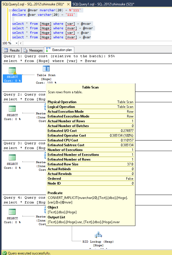172x255 pixels.
Task: Open the Messages tab
Action: click(x=33, y=50)
